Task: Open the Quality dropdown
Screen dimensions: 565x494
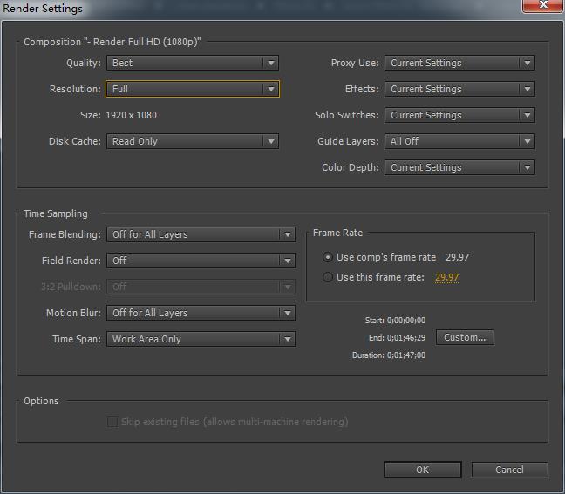Action: point(192,63)
